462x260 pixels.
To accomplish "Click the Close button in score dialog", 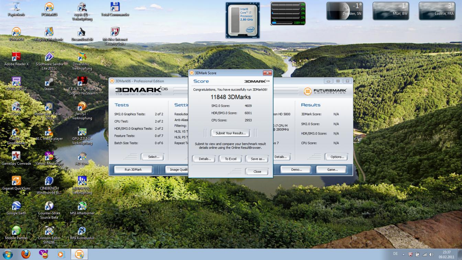I will tap(257, 171).
